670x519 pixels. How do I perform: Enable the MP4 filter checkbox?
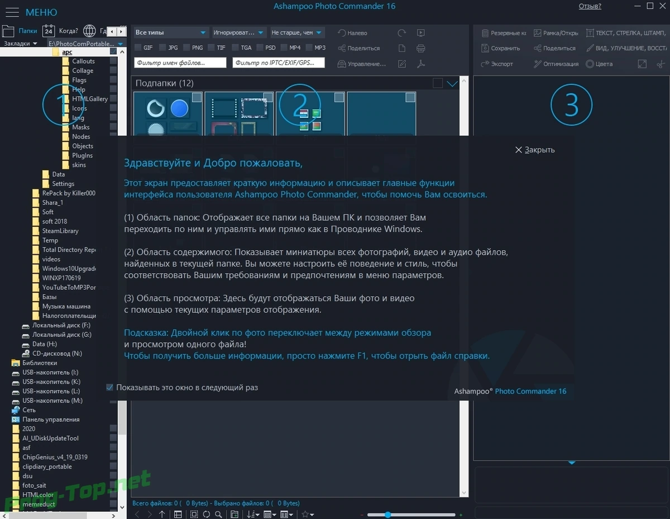click(x=284, y=48)
